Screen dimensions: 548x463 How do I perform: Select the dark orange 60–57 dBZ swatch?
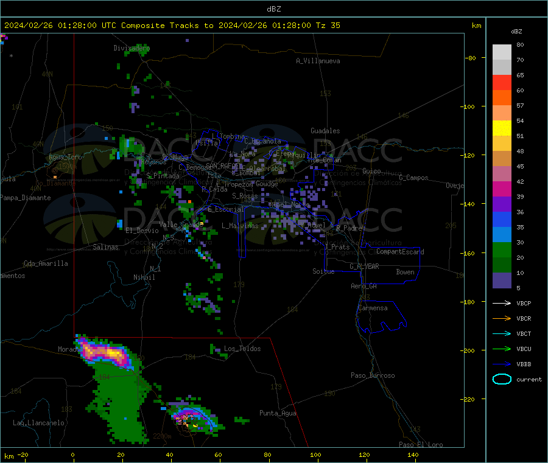(x=502, y=98)
